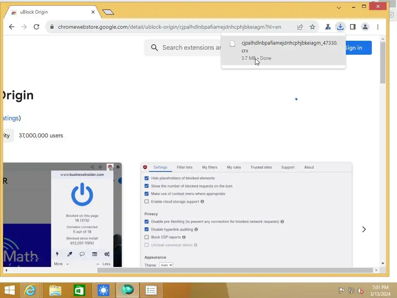The width and height of the screenshot is (397, 298).
Task: Open the My rules tab
Action: (x=234, y=167)
